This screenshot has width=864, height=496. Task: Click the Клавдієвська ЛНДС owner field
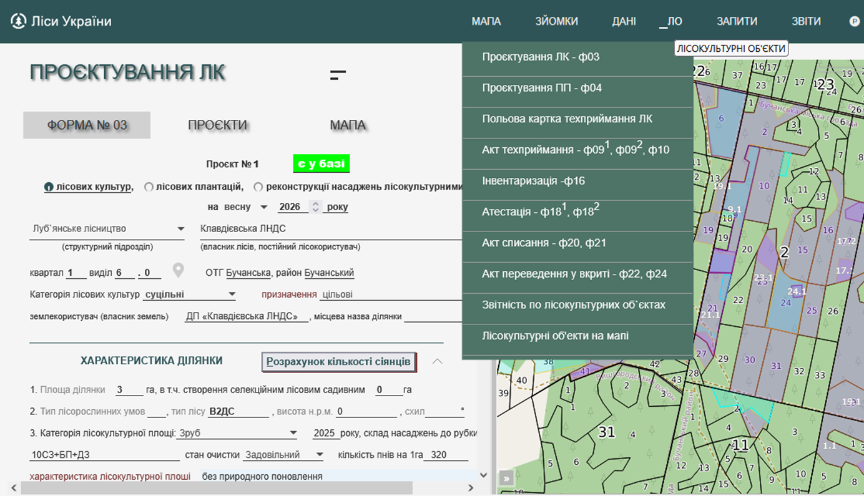tap(331, 229)
